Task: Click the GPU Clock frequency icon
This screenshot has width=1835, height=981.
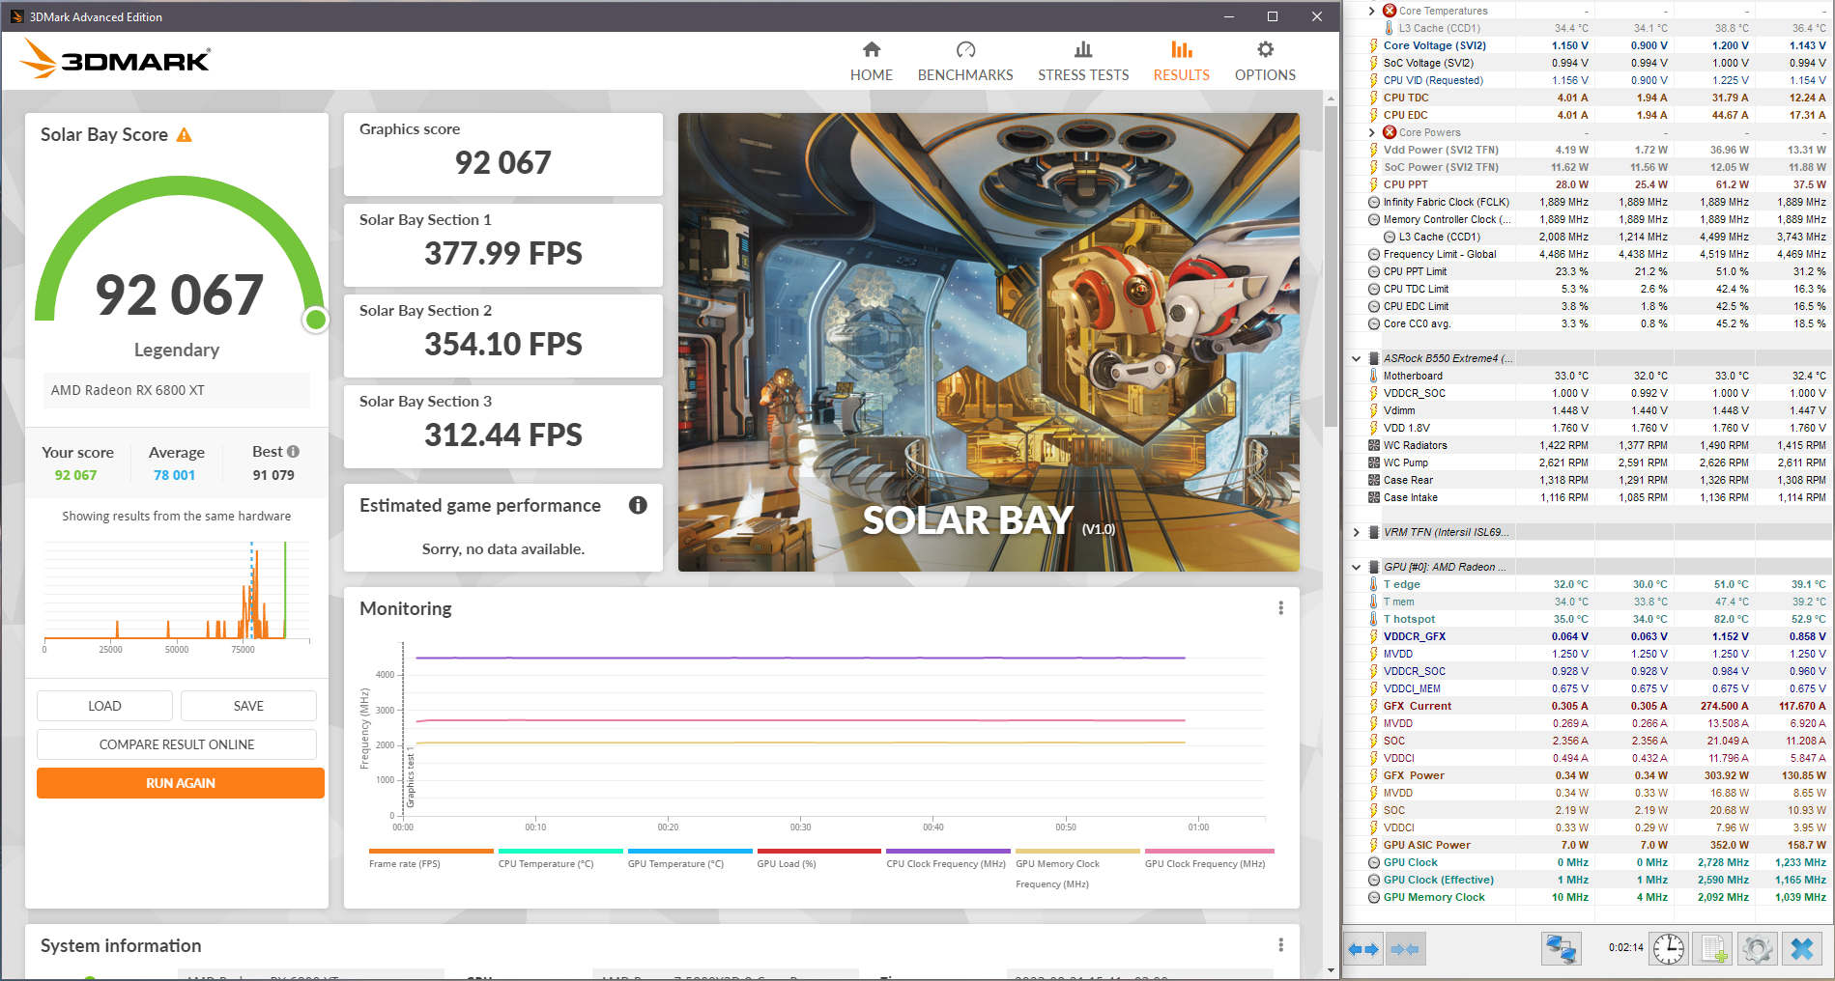Action: [x=1374, y=862]
